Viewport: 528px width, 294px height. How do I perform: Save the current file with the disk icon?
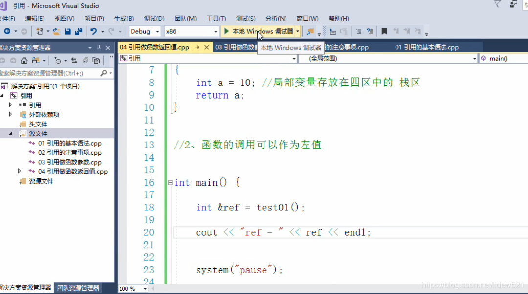67,31
